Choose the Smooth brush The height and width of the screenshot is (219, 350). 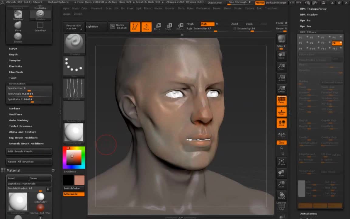tap(18, 37)
